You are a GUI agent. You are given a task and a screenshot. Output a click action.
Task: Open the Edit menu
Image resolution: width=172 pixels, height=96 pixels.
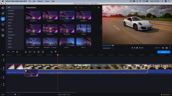click(x=34, y=1)
